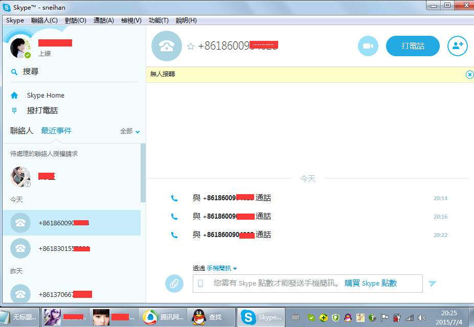Click the 無人接聽 status message
Image resolution: width=474 pixels, height=327 pixels.
click(x=163, y=74)
